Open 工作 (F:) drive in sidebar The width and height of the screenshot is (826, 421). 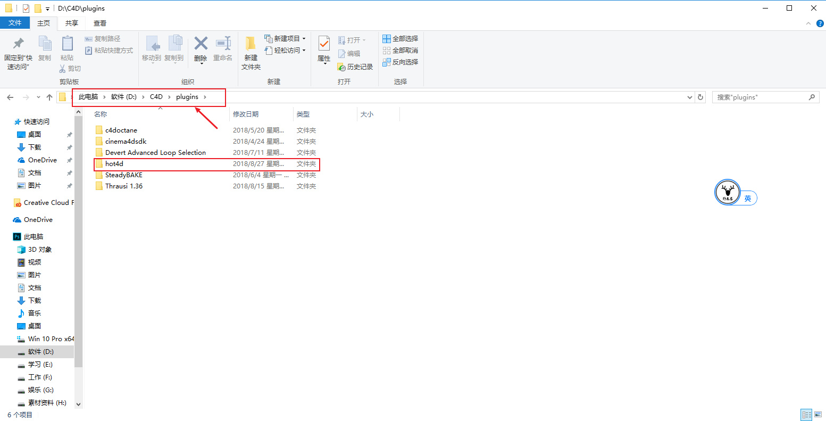[40, 377]
